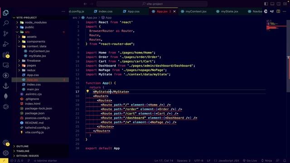The width and height of the screenshot is (290, 163).
Task: Click errors and warnings count in status bar
Action: click(17, 161)
